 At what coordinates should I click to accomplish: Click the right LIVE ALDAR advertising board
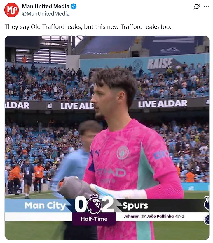coord(163,104)
